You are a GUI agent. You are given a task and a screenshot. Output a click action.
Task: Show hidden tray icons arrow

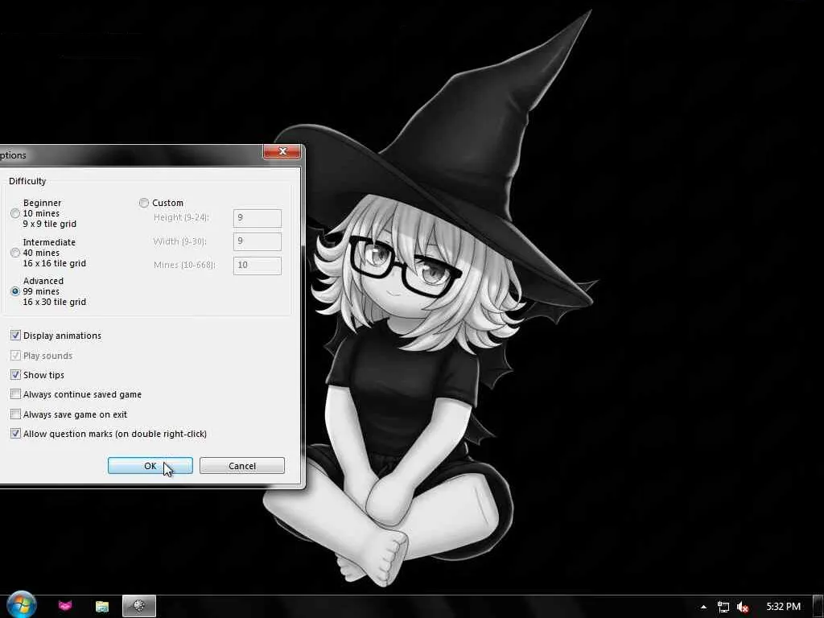[x=703, y=607]
